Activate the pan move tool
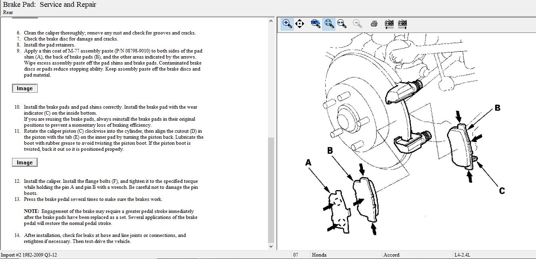Viewport: 536px width, 259px height. (x=299, y=24)
